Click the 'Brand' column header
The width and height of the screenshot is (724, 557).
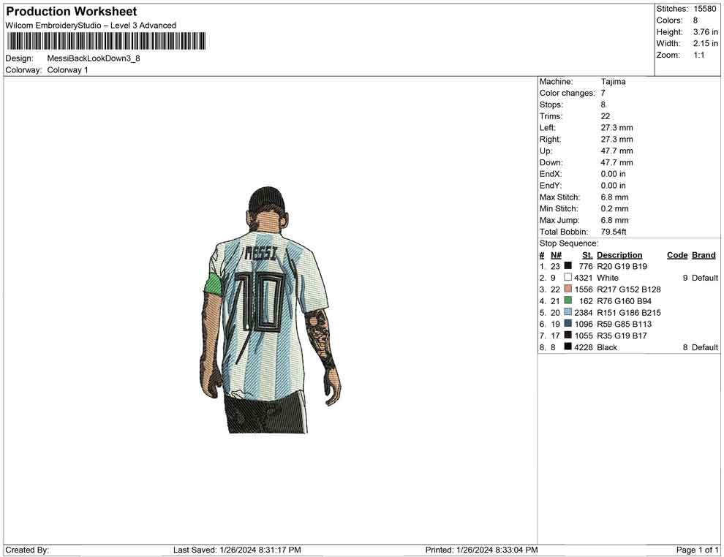704,255
